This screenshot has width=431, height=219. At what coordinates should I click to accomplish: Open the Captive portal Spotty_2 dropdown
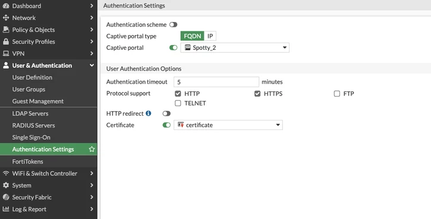tap(235, 47)
